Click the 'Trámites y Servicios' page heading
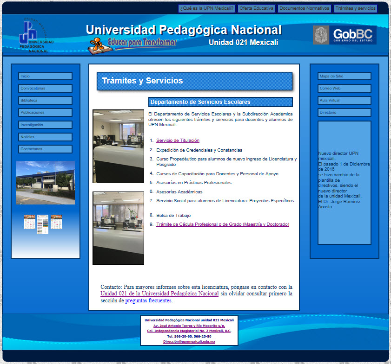Image resolution: width=391 pixels, height=364 pixels. point(142,81)
